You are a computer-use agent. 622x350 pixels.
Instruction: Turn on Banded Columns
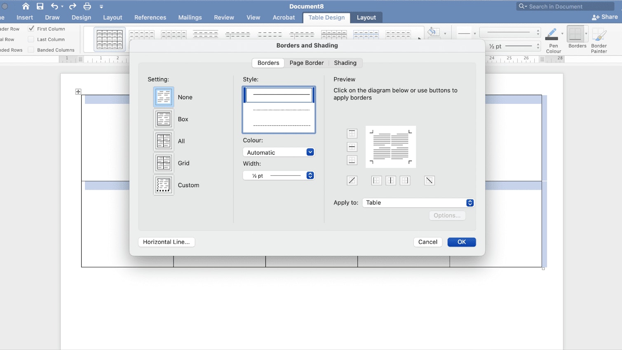(x=31, y=50)
